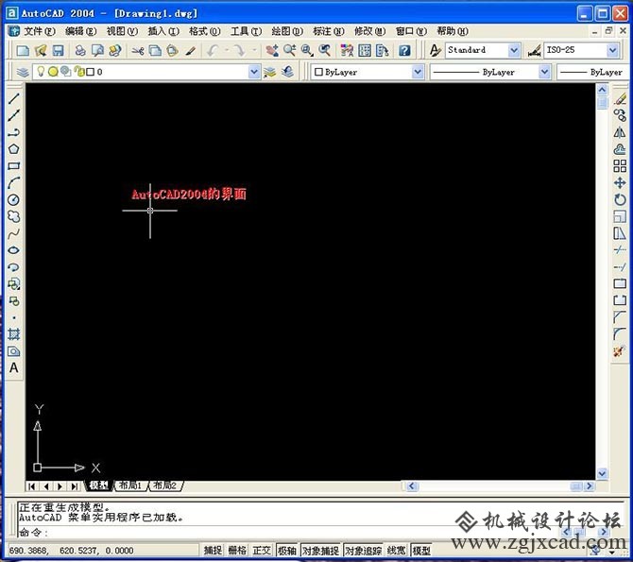
Task: Click the vertical scrollbar down arrow
Action: click(x=602, y=473)
